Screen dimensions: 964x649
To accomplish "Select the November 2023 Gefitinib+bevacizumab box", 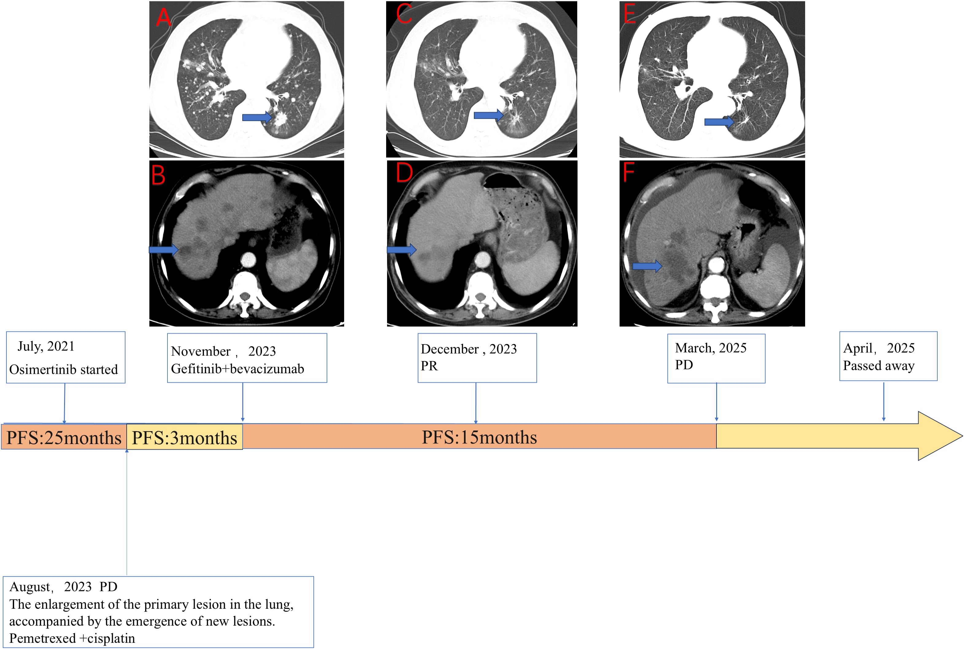I will (x=247, y=358).
